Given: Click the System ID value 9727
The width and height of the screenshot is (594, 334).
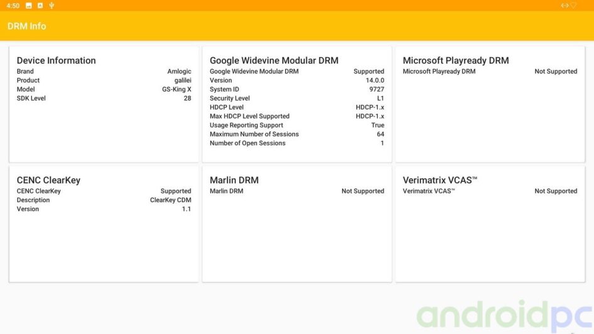Looking at the screenshot, I should (377, 89).
